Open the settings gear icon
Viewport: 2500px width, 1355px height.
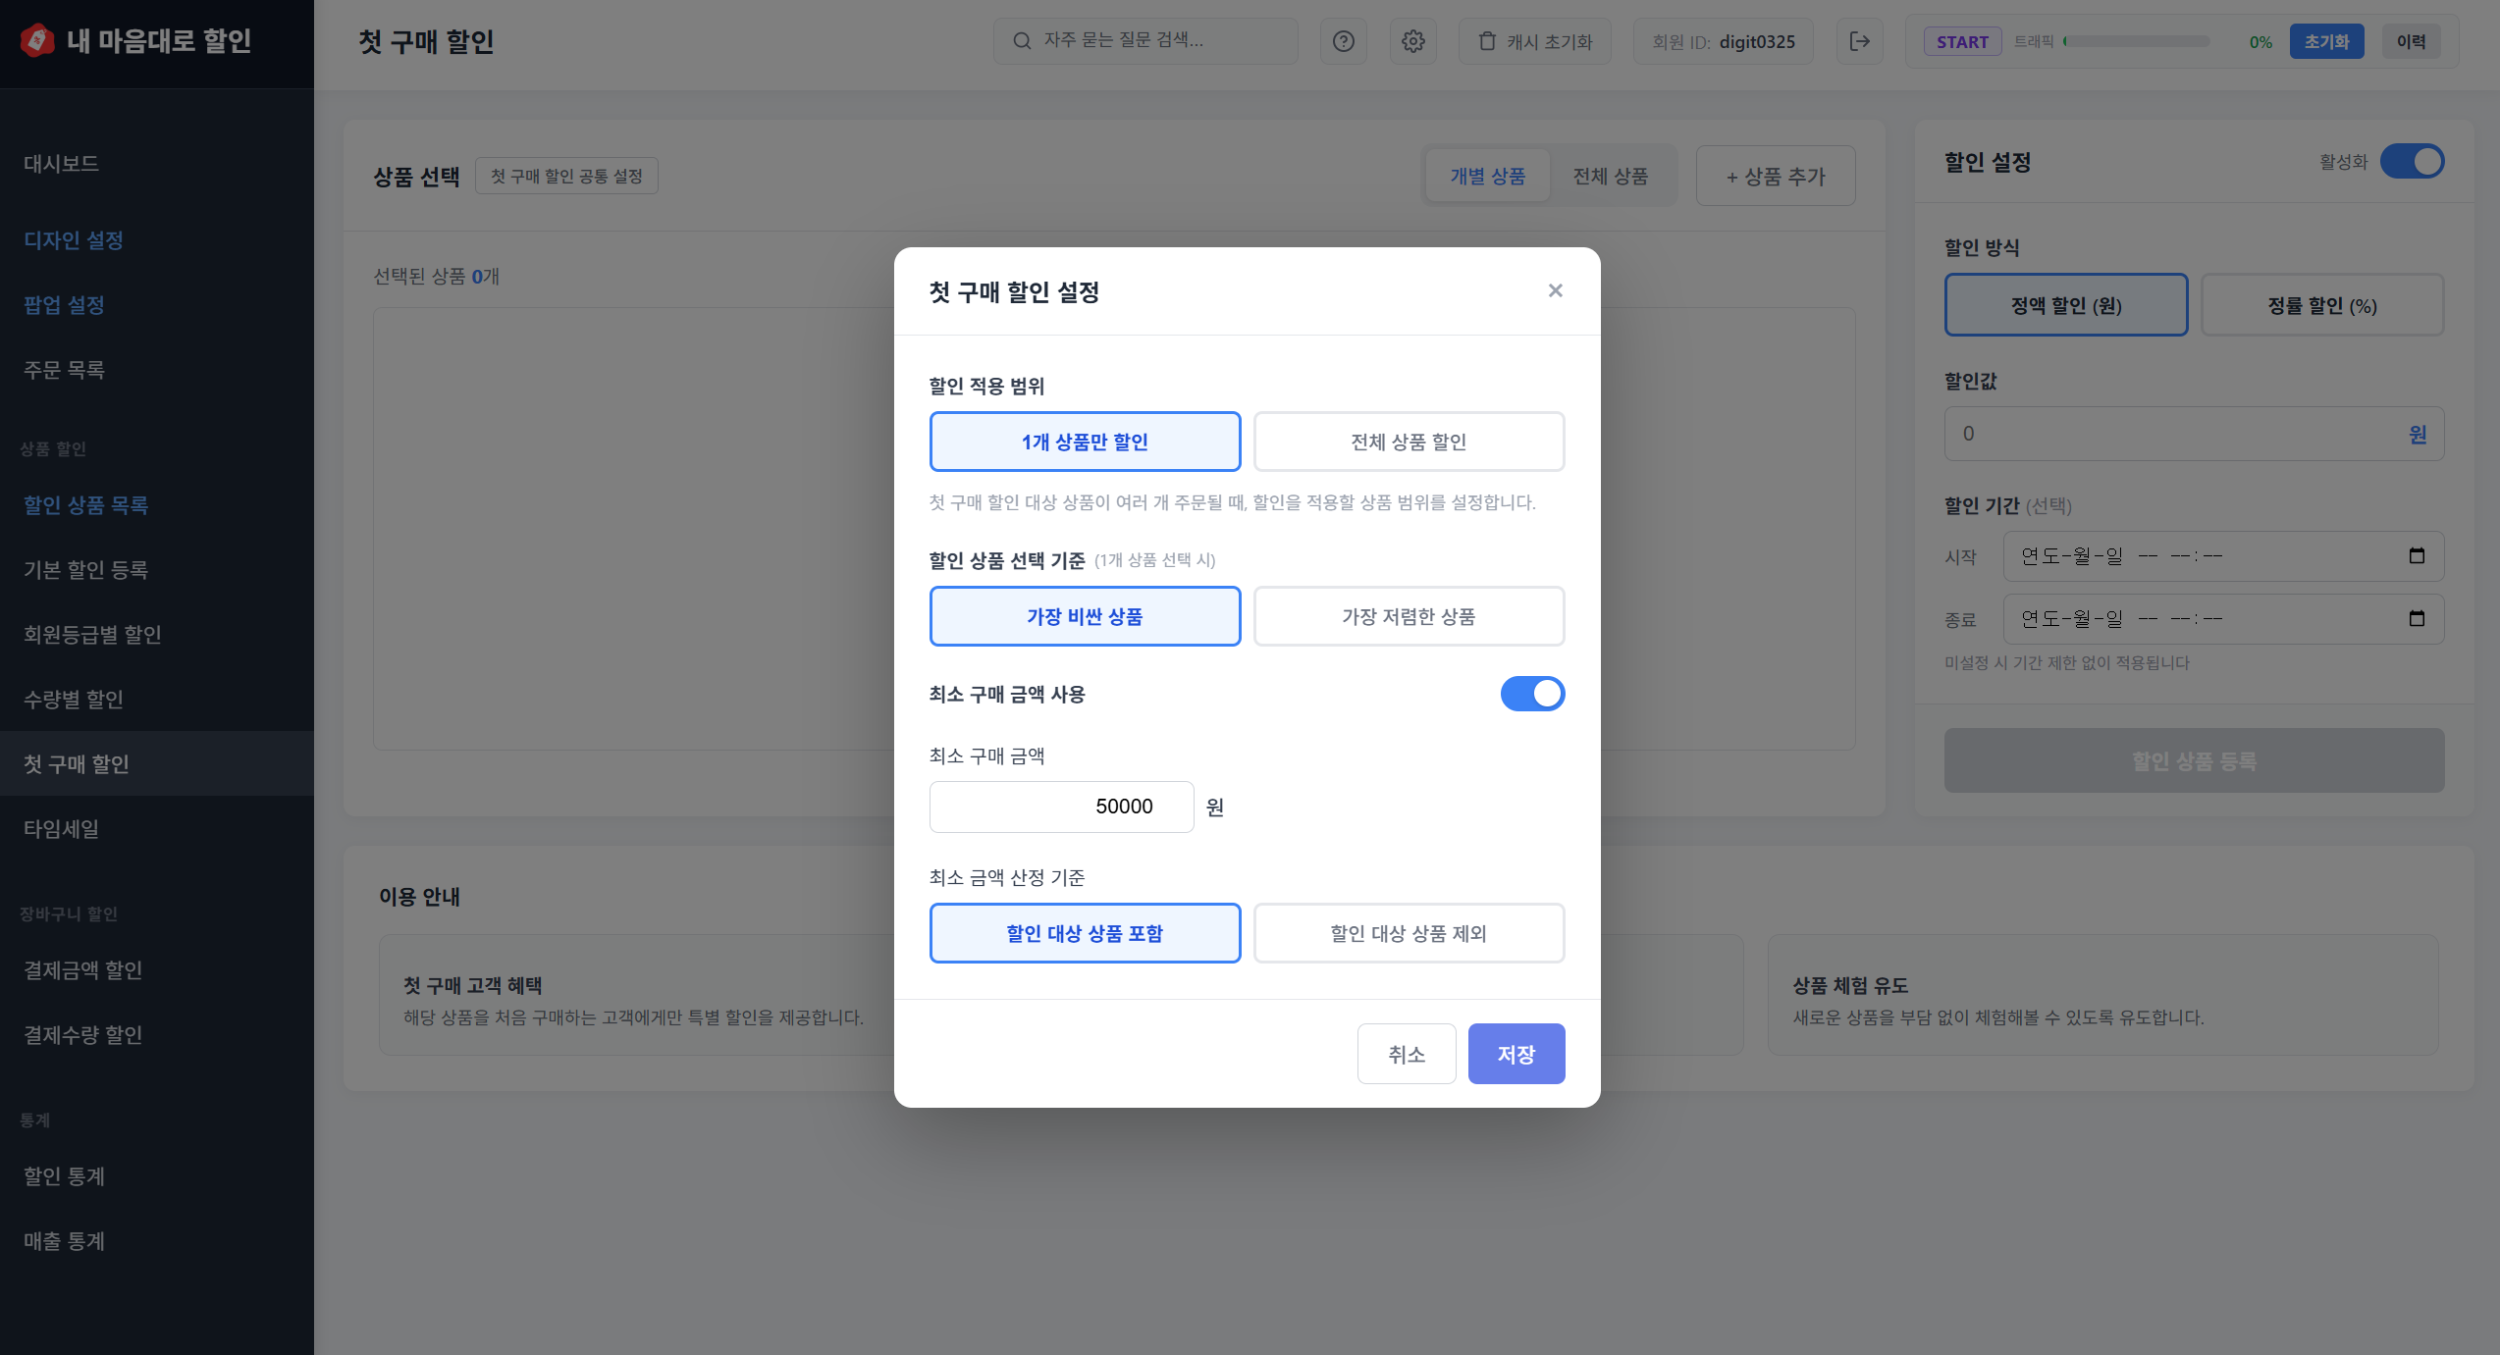pos(1412,41)
